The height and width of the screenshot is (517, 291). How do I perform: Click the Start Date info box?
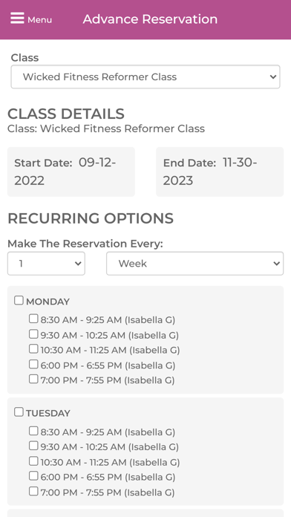tap(71, 172)
